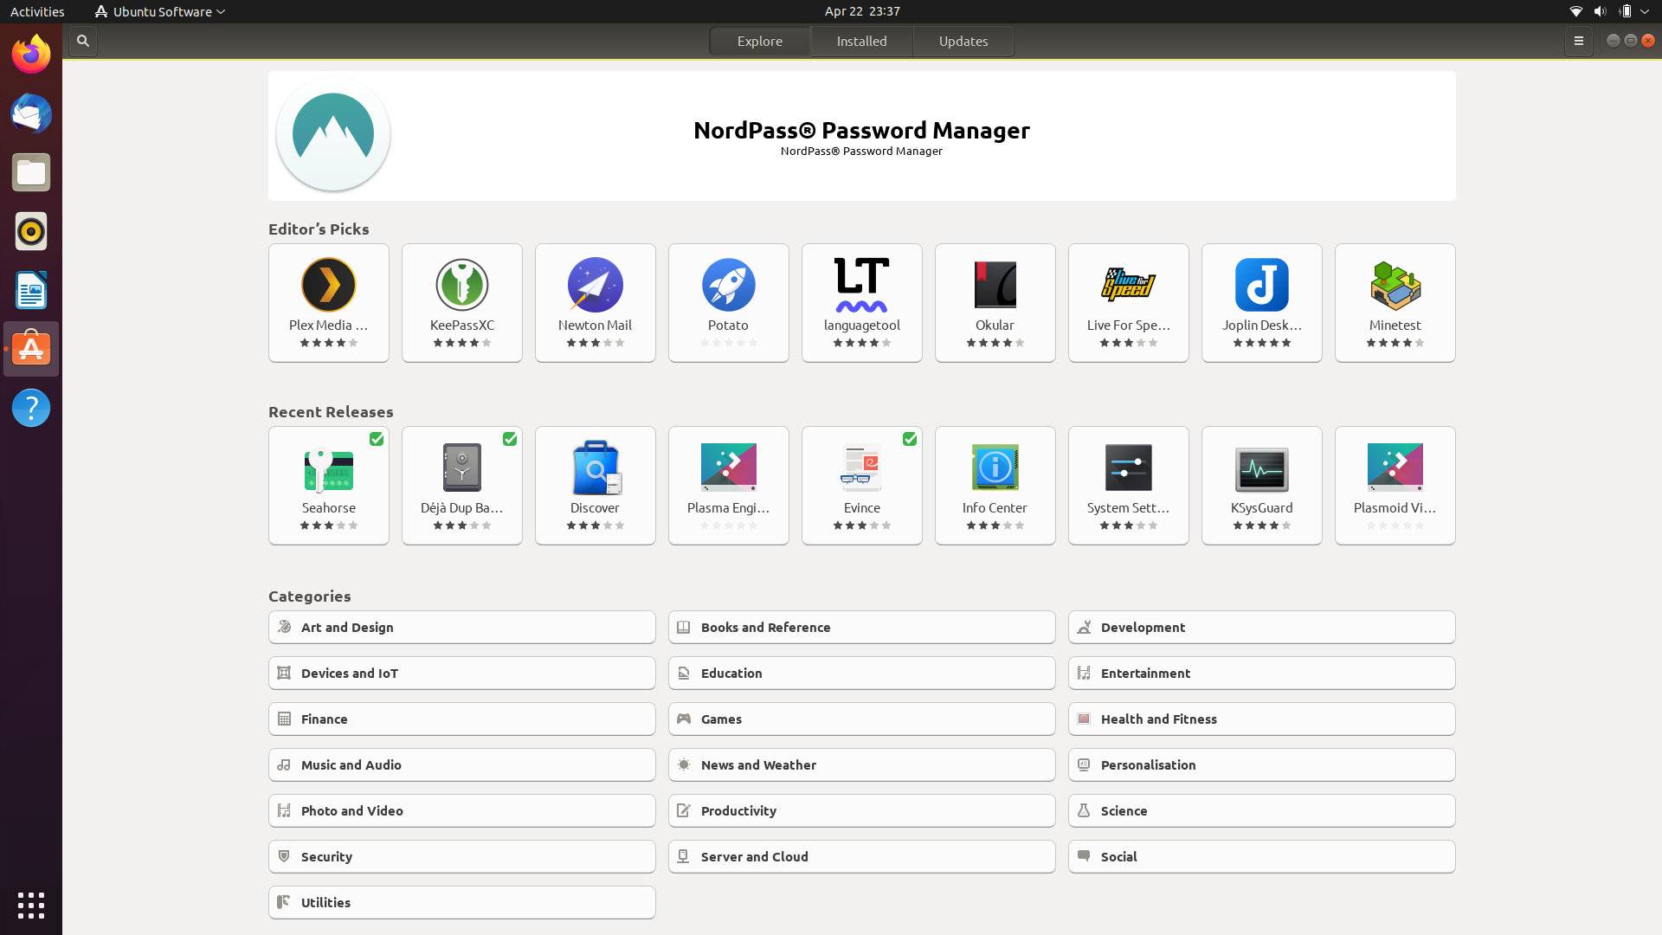Open the hamburger menu button
1662x935 pixels.
(x=1579, y=41)
